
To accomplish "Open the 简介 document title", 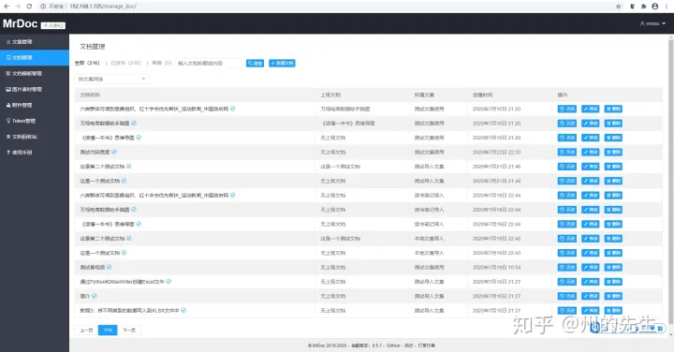I will point(85,296).
